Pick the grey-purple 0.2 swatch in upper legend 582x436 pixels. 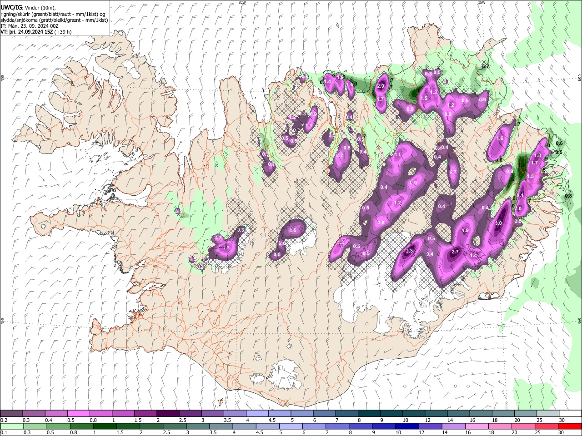click(x=11, y=414)
